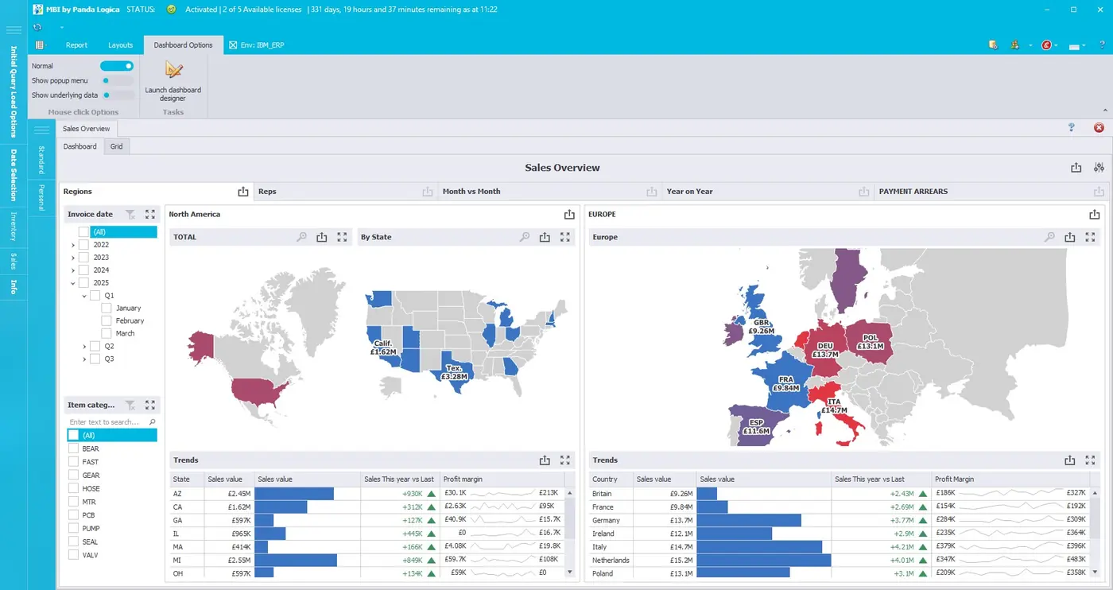Maximize the Europe Trends grid
The width and height of the screenshot is (1113, 590).
[1091, 460]
